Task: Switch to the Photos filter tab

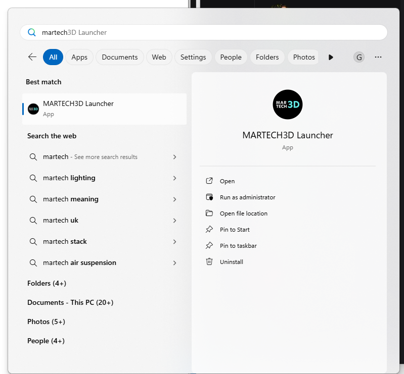Action: click(x=303, y=57)
